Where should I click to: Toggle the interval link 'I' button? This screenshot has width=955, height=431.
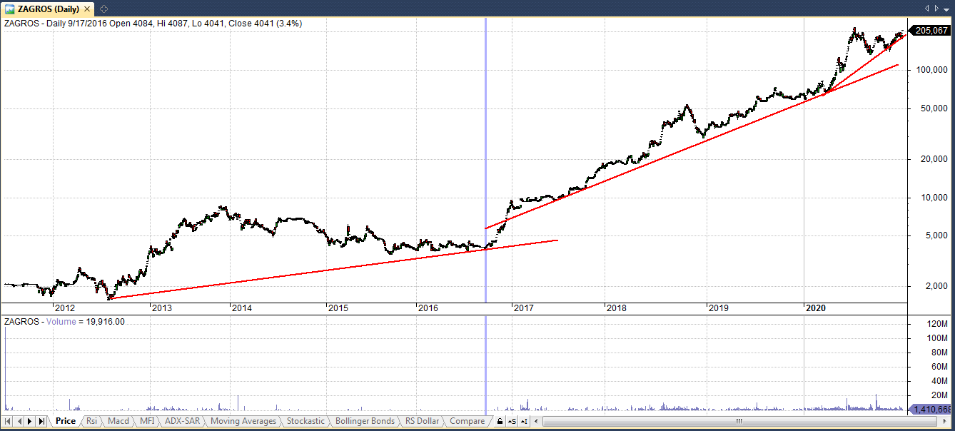(x=524, y=421)
